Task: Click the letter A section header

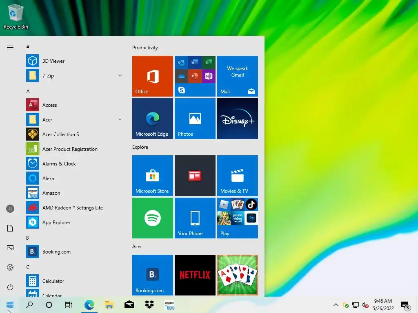Action: (x=28, y=91)
